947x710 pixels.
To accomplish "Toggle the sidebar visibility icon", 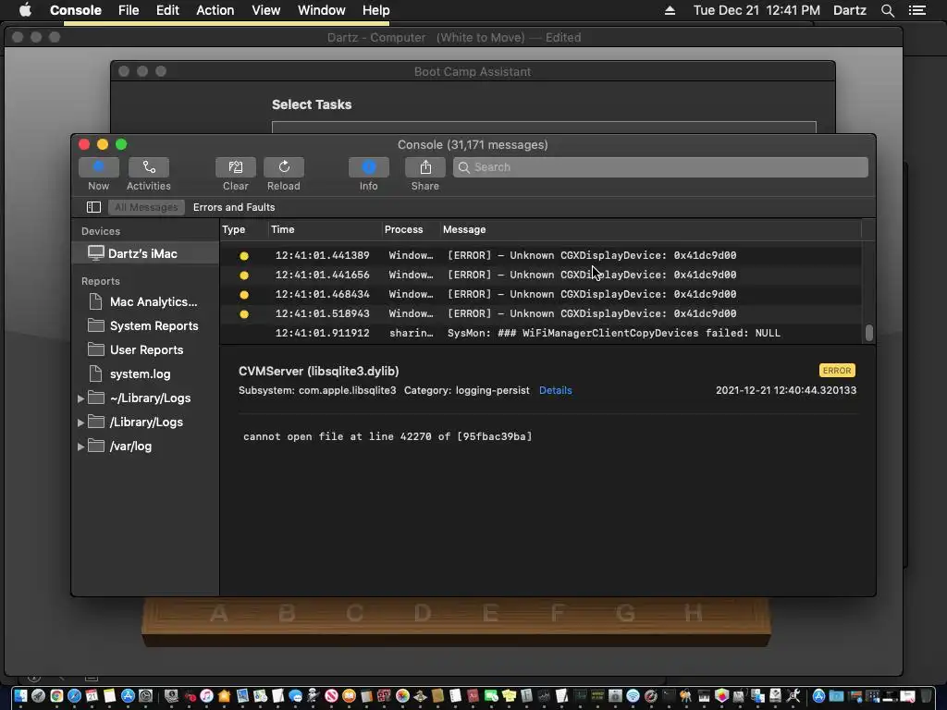I will [x=93, y=207].
